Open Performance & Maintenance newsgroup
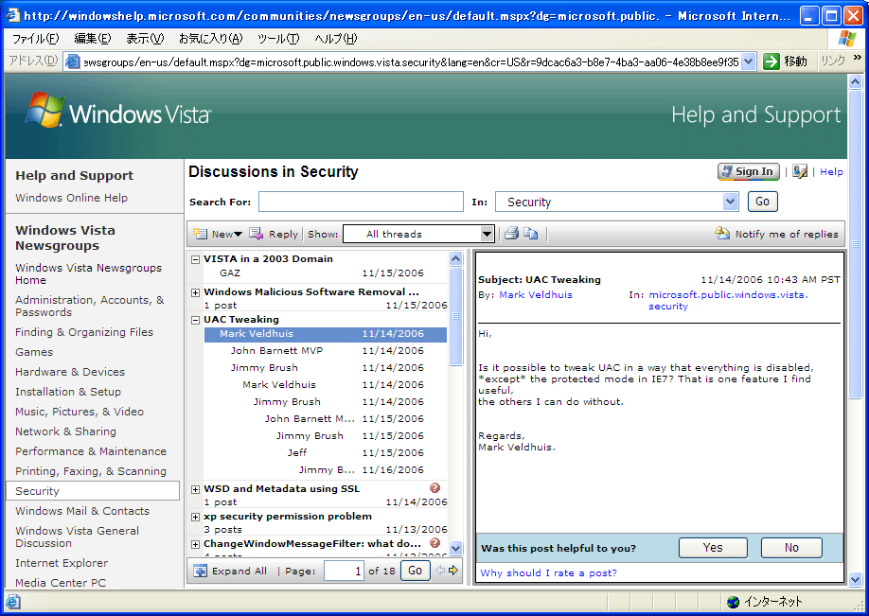 [x=90, y=451]
